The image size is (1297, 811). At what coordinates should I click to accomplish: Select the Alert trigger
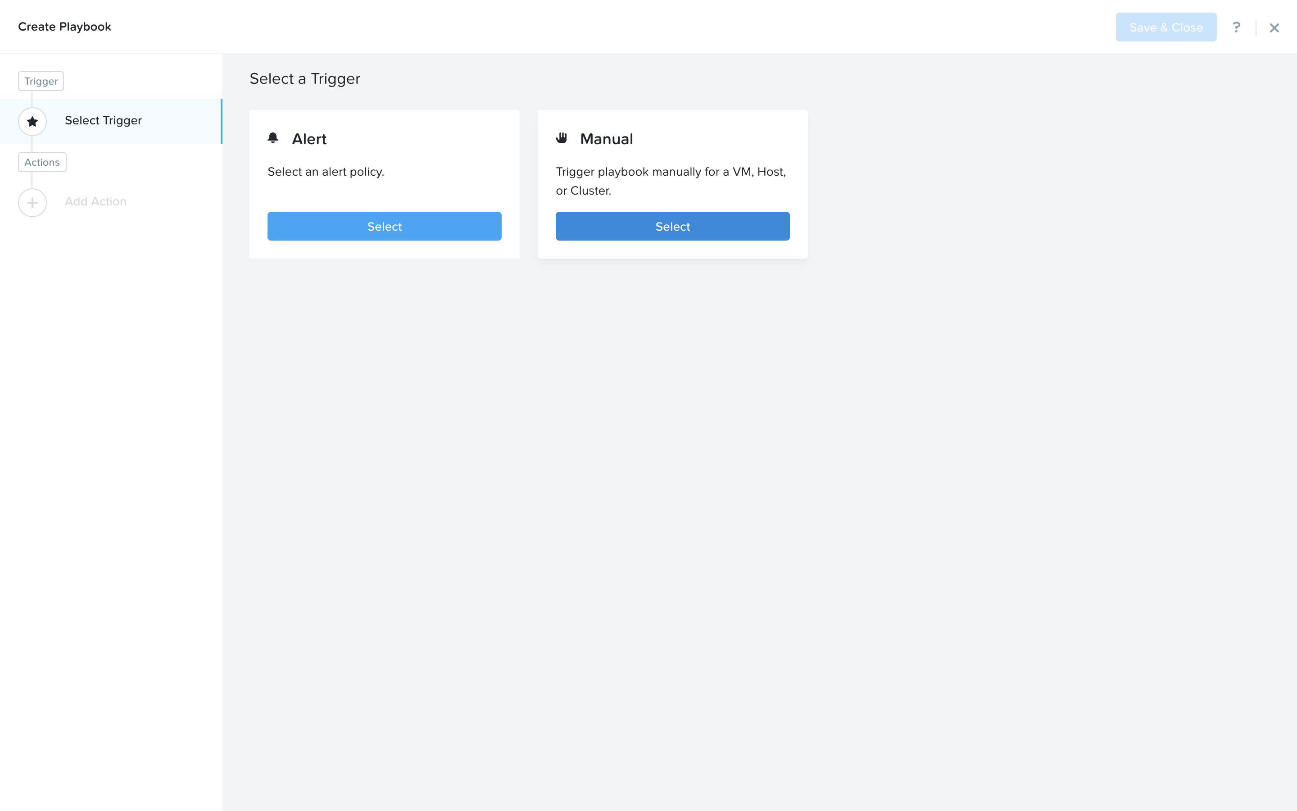[x=384, y=226]
